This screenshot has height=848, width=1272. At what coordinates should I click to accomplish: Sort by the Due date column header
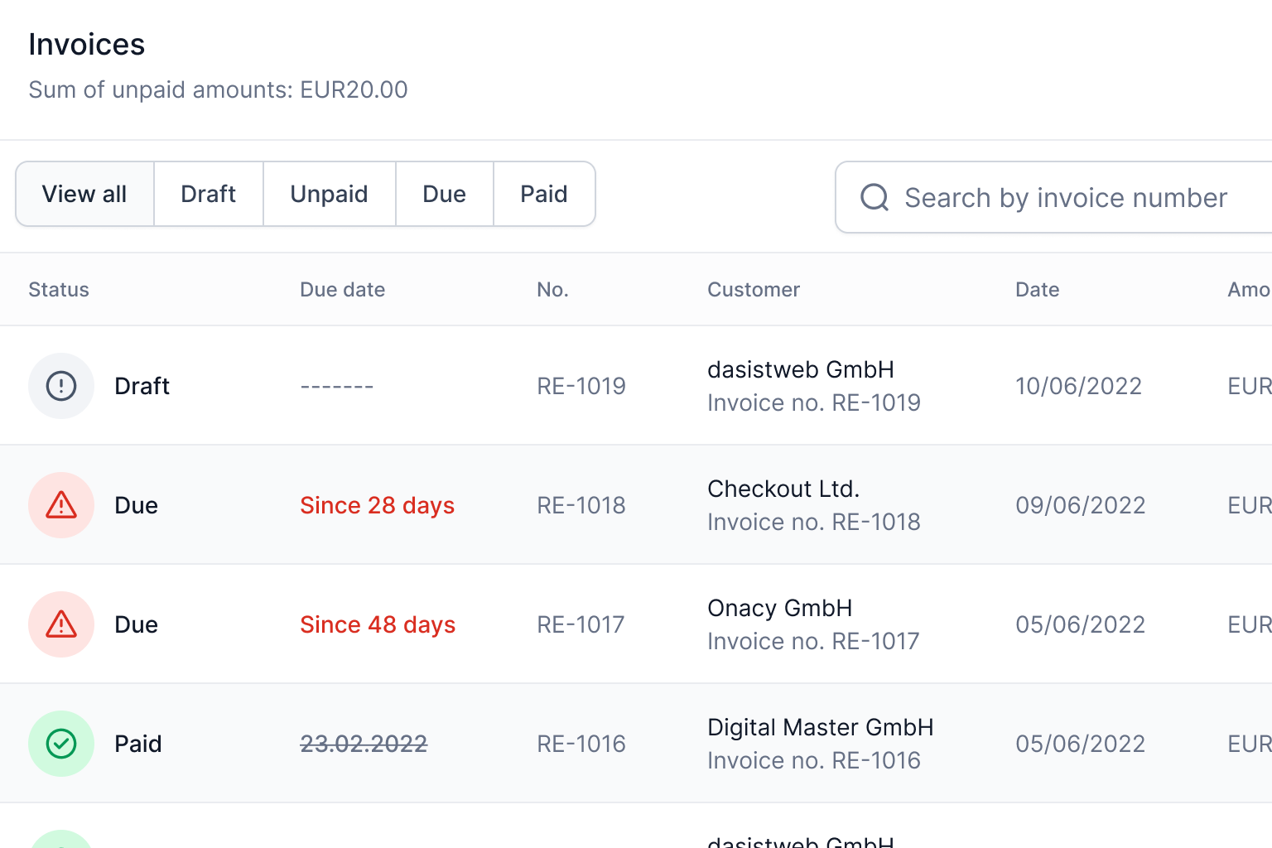[x=343, y=290]
